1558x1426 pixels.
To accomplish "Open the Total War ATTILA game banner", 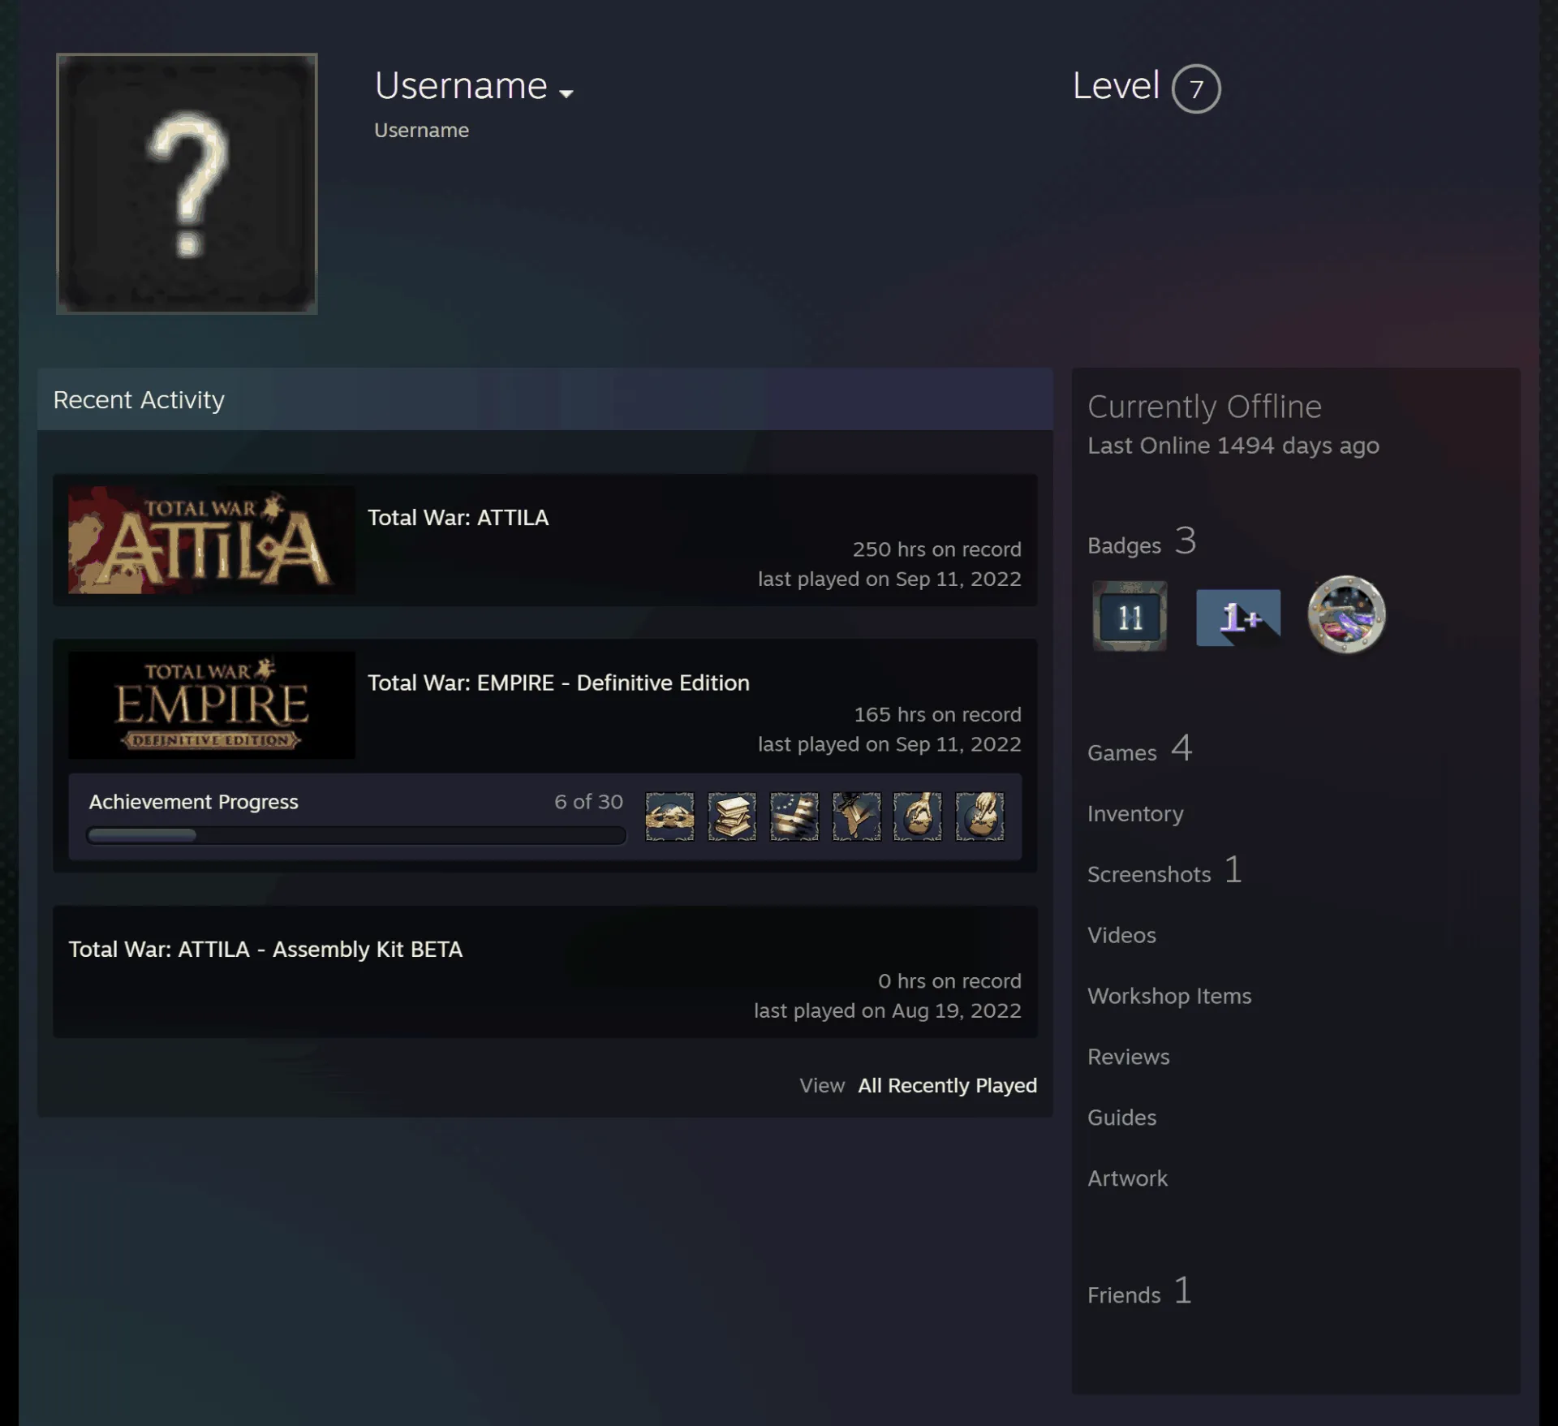I will [x=212, y=540].
